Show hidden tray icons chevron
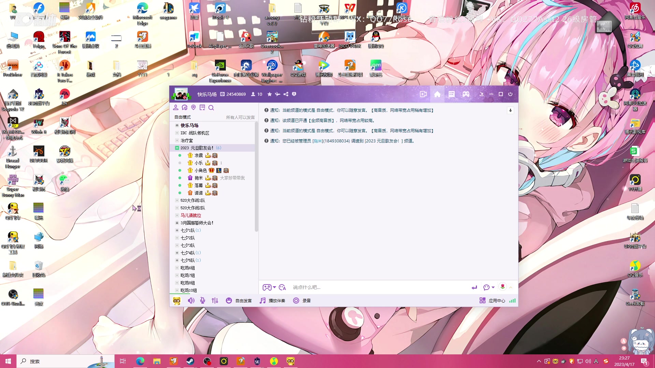Screen dimensions: 655x368 click(x=539, y=361)
